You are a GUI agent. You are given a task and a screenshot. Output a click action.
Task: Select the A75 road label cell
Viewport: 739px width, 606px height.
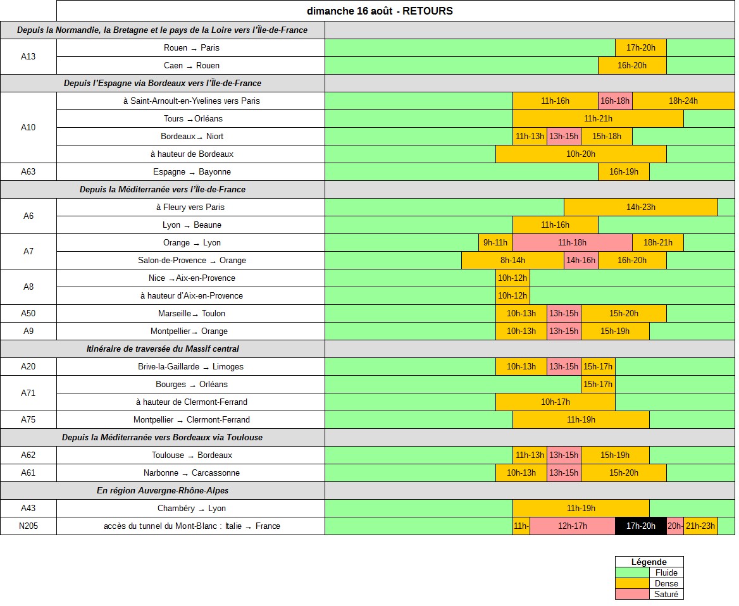(x=28, y=419)
